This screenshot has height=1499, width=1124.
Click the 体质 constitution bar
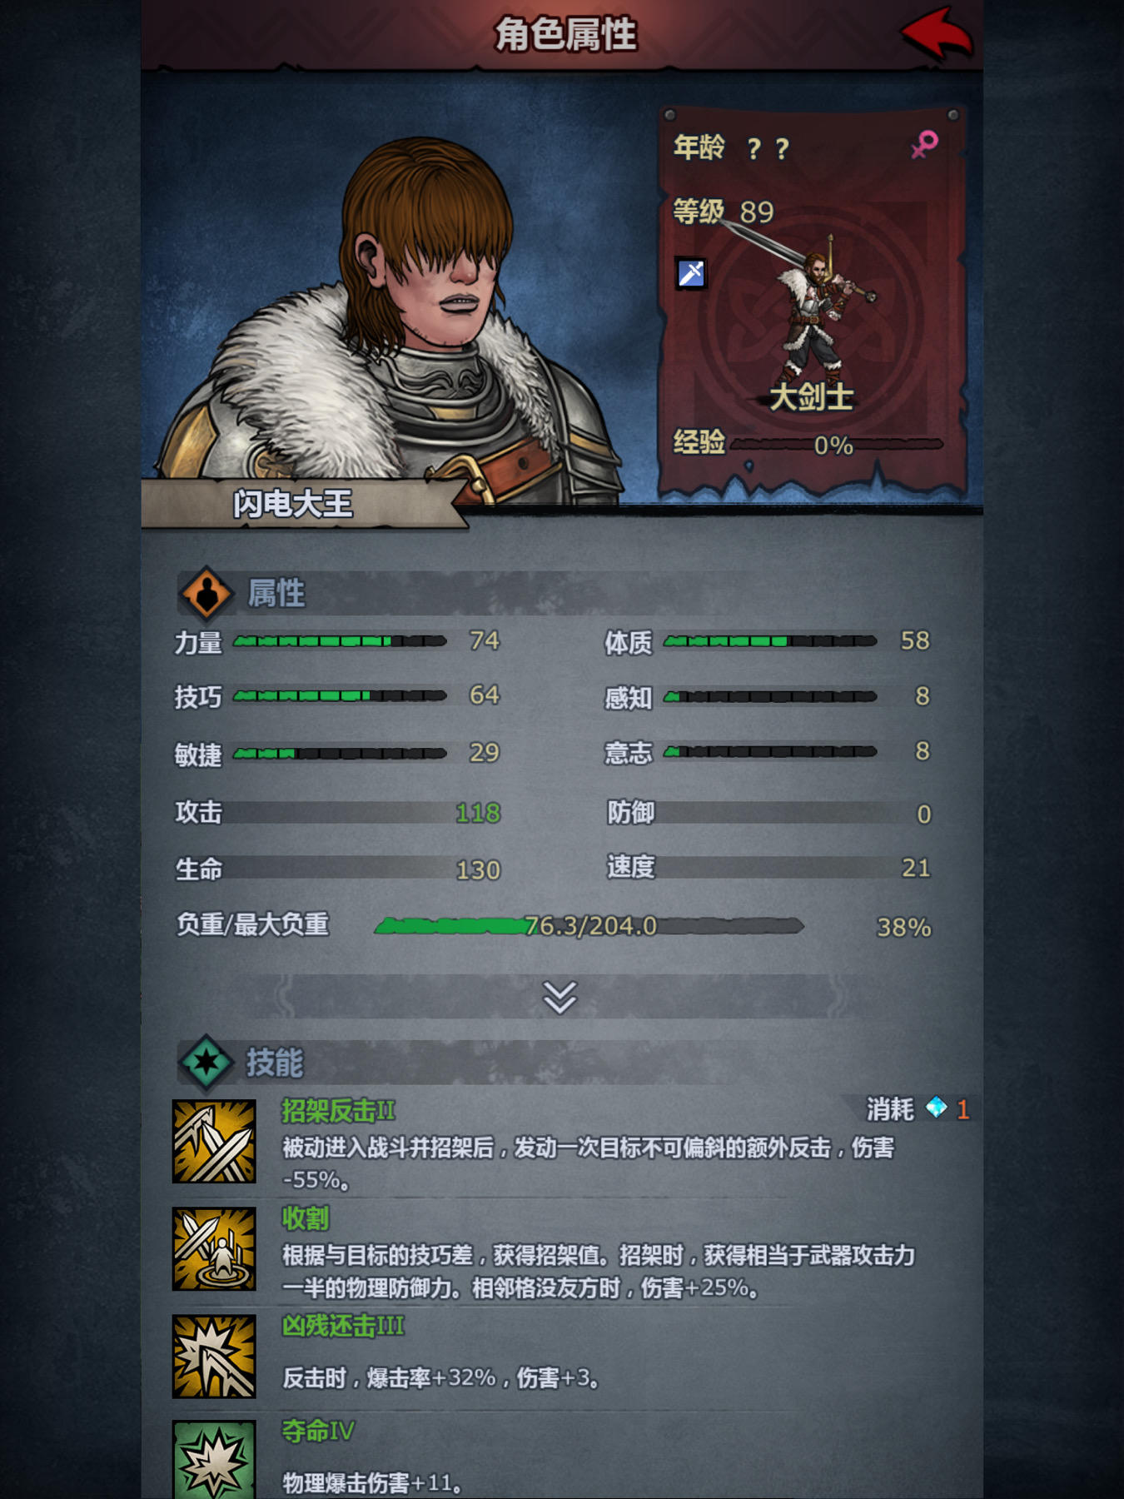pos(770,641)
